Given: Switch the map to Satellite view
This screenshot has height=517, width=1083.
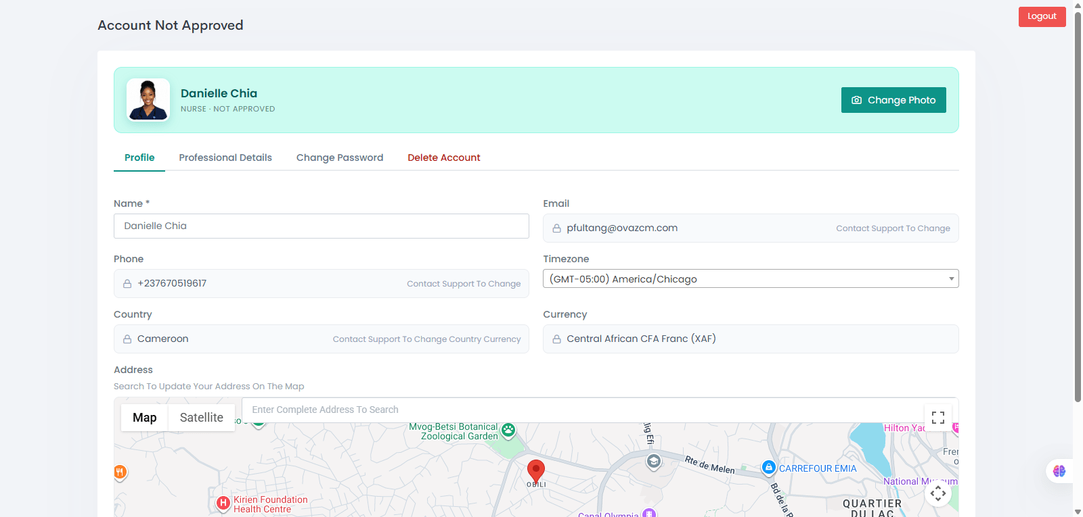Looking at the screenshot, I should 202,418.
